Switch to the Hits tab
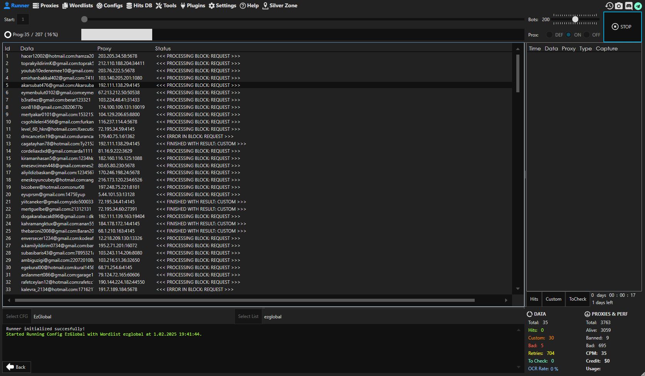The width and height of the screenshot is (645, 376). coord(534,299)
